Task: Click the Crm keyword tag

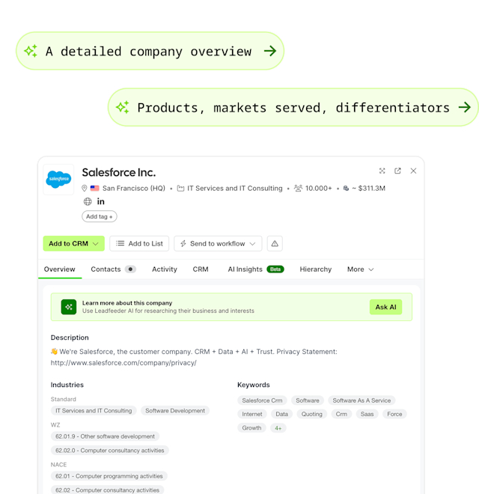Action: click(x=341, y=414)
